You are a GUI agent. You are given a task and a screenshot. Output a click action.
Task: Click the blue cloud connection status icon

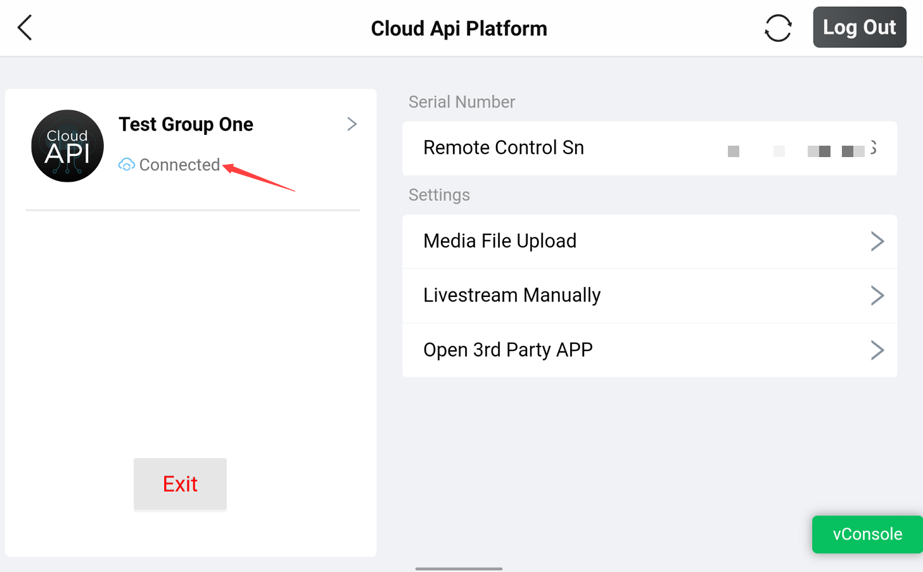pos(127,165)
